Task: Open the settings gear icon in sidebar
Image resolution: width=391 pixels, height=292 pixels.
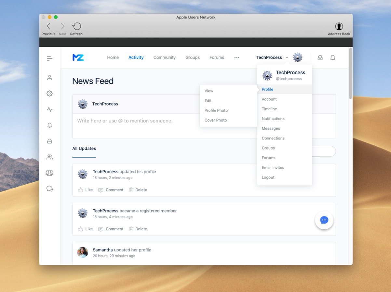Action: point(49,93)
